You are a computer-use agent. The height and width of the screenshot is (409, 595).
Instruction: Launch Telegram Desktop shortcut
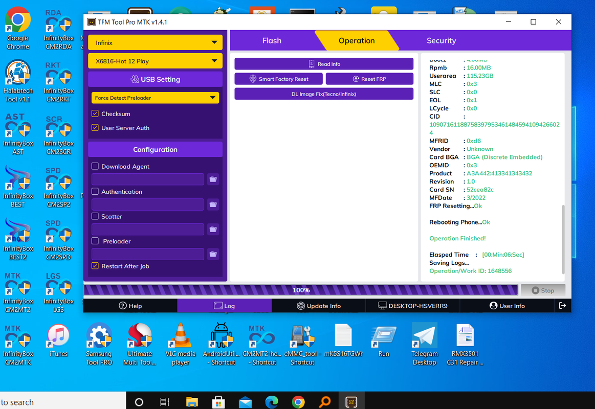point(424,344)
